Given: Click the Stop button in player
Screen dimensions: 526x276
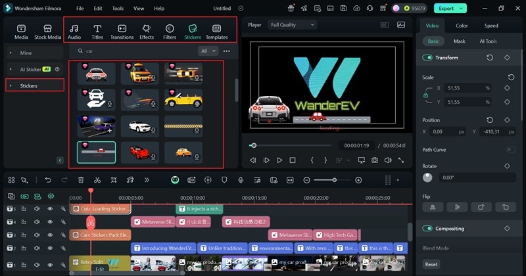Looking at the screenshot, I should click(293, 160).
